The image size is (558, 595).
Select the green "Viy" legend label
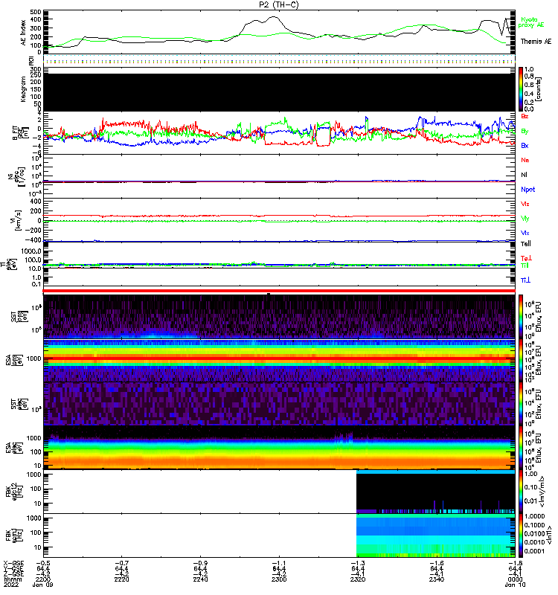click(x=525, y=219)
